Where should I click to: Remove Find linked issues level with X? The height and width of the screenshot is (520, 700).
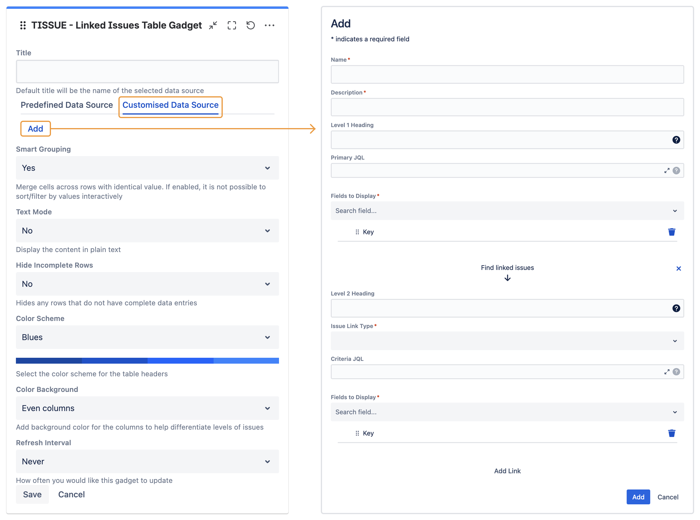coord(678,269)
